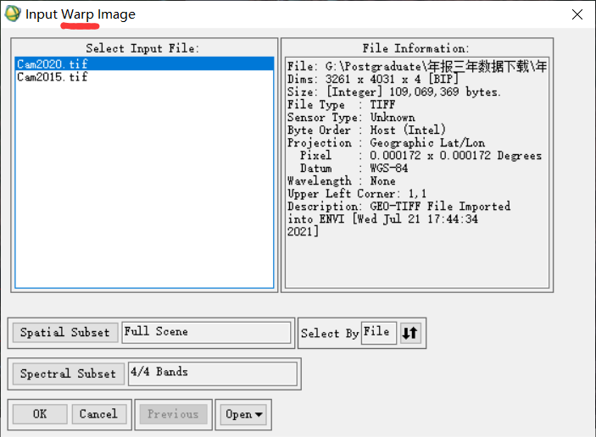The image size is (596, 437).
Task: Open the Open dropdown menu
Action: [x=243, y=414]
